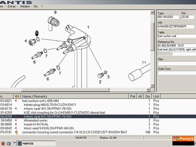Click red arrow icon on drain plug row

(x=16, y=105)
